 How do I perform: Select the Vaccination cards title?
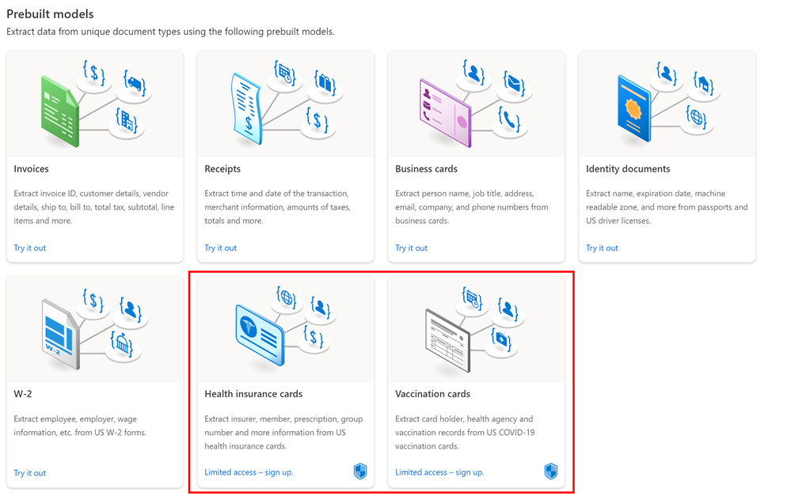432,394
